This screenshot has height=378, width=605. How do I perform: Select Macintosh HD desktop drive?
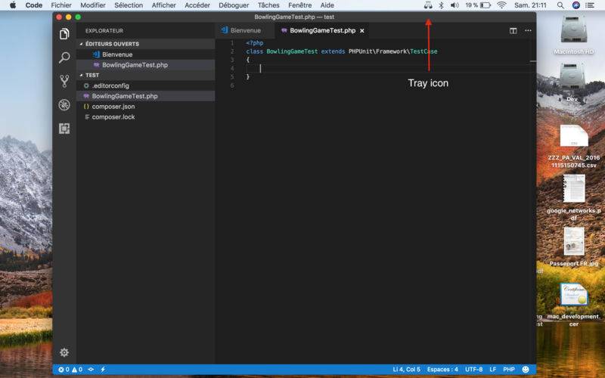pyautogui.click(x=573, y=36)
